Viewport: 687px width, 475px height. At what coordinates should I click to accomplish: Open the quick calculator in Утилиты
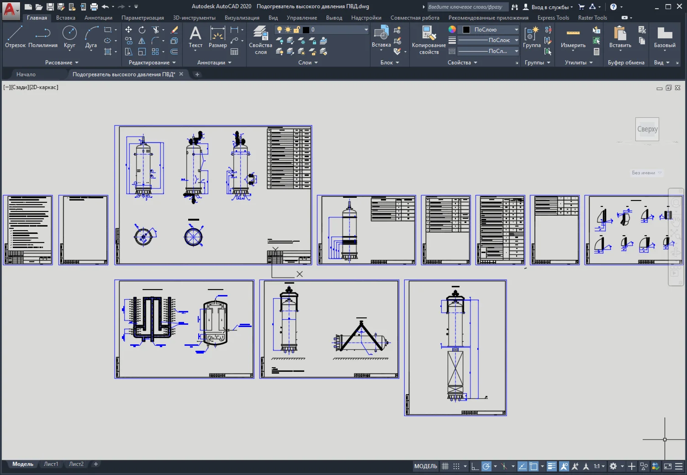point(597,52)
